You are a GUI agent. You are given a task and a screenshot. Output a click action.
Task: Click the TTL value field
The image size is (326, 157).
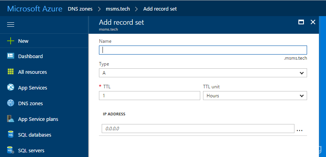pyautogui.click(x=149, y=96)
